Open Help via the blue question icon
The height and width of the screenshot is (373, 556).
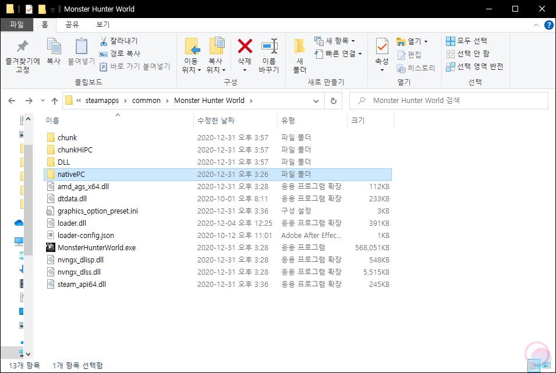[548, 25]
